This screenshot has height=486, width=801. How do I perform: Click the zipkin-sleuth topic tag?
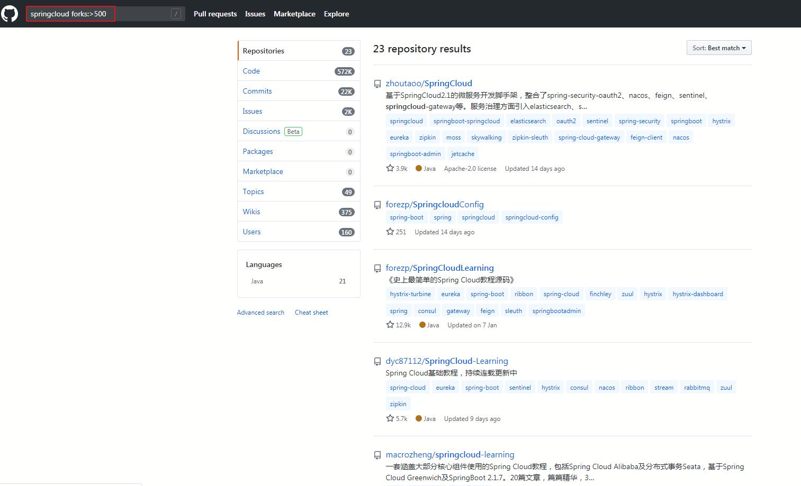[530, 137]
